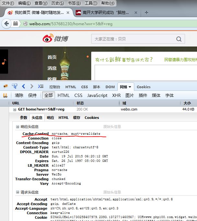Screen dimensions: 197x221
Task: Open the 帮助(H) menu
Action: pyautogui.click(x=108, y=3)
